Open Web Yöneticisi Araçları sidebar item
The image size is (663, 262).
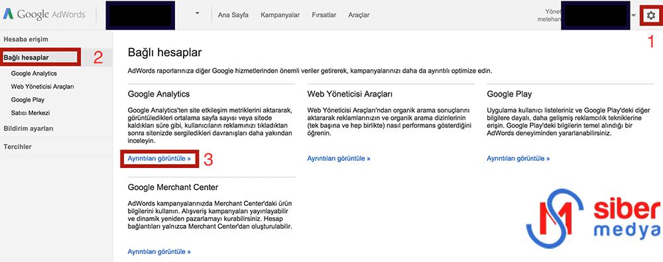[x=42, y=87]
